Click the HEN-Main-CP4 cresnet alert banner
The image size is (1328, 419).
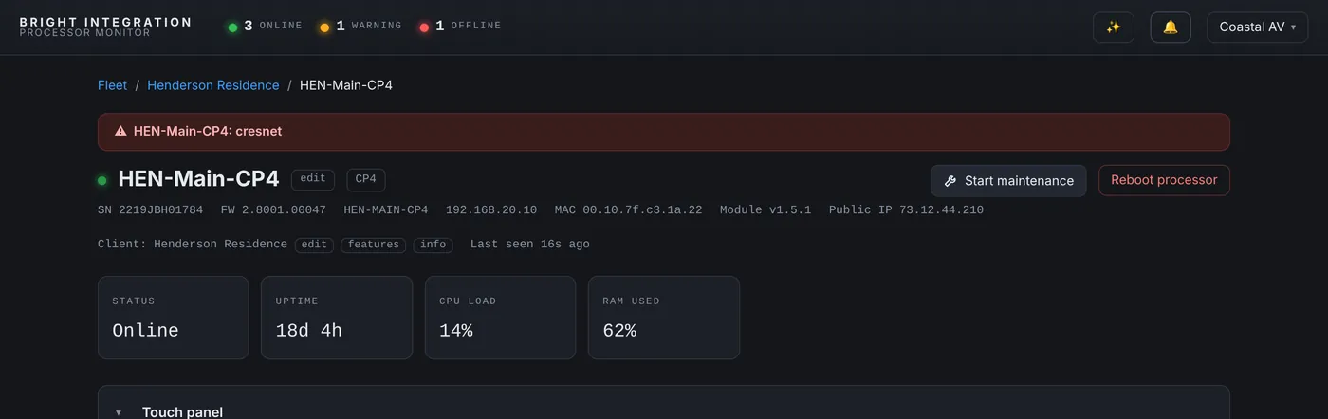tap(664, 132)
